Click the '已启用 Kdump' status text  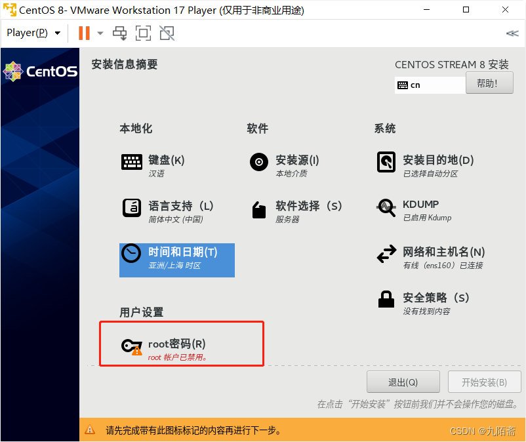(x=427, y=218)
